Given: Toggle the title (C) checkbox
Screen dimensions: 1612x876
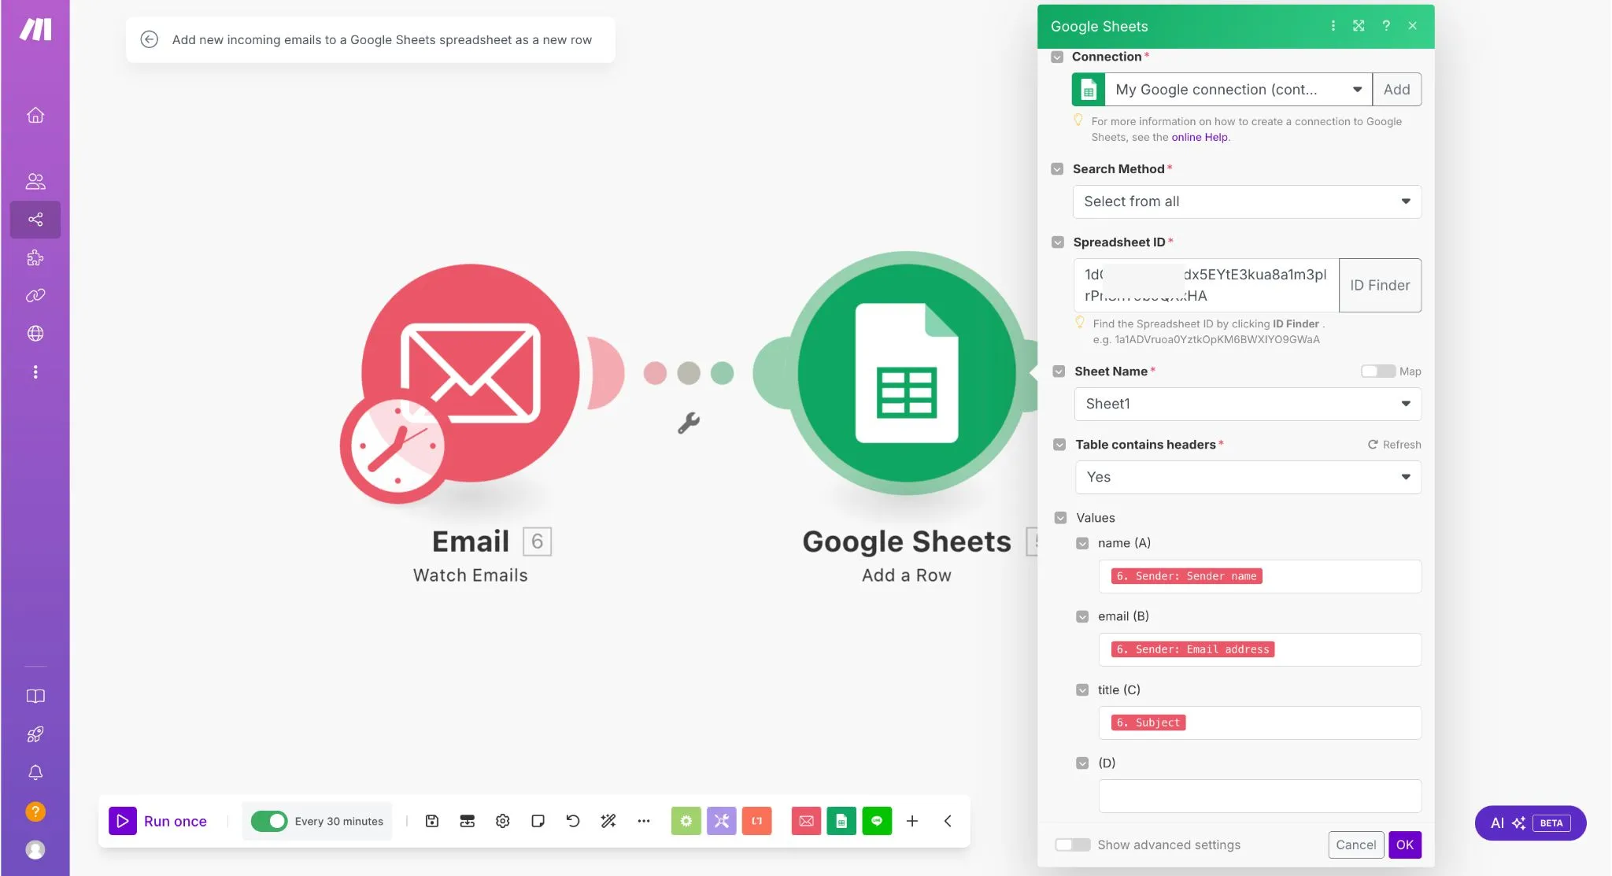Looking at the screenshot, I should (1082, 690).
